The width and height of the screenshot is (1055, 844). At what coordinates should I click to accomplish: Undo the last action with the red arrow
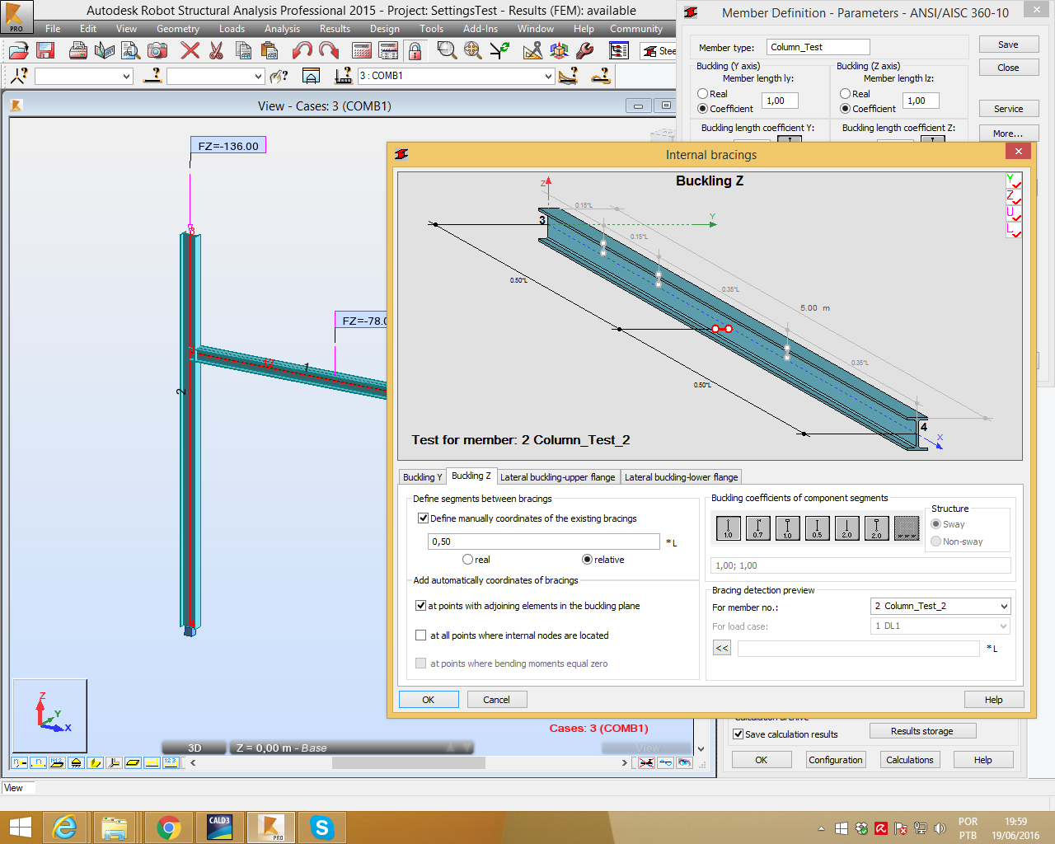pos(302,51)
